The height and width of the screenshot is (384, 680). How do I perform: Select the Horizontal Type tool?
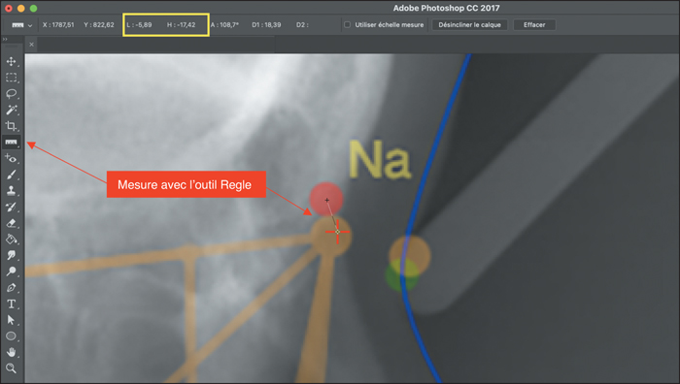12,304
